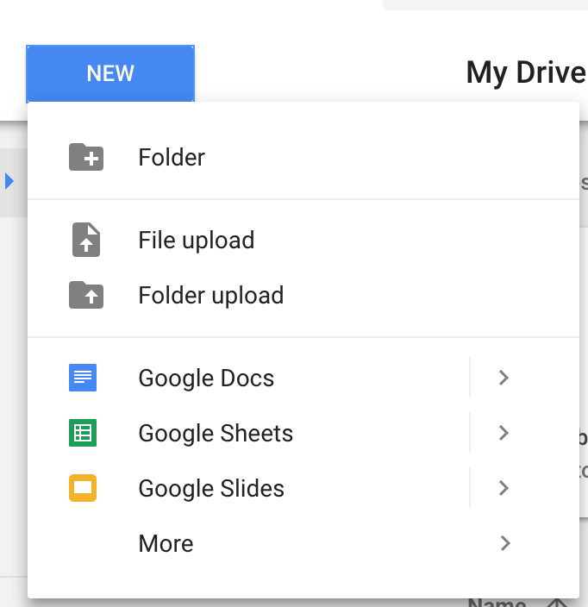Expand Google Docs submenu chevron
This screenshot has width=588, height=607.
click(504, 378)
